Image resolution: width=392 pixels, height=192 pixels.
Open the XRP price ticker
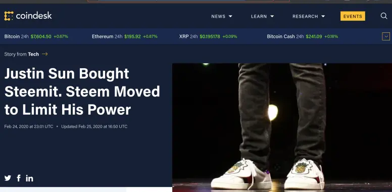pos(208,36)
